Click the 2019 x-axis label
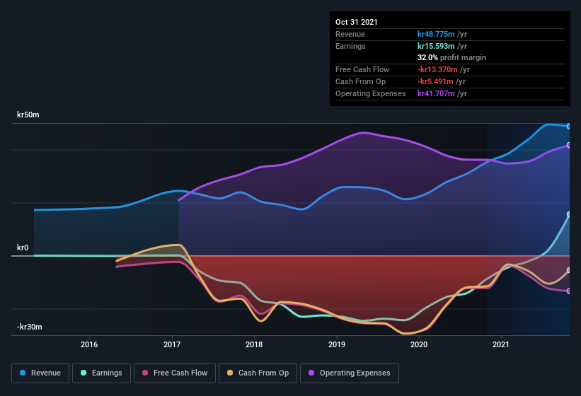581x396 pixels. (337, 344)
